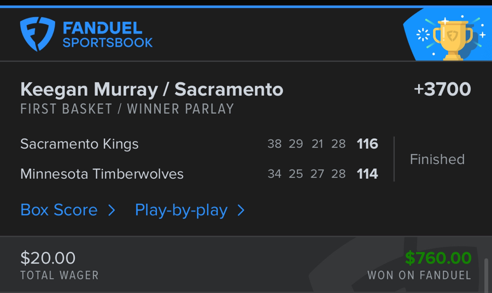Click the Kings first-quarter score 38
This screenshot has width=492, height=293.
[x=274, y=144]
